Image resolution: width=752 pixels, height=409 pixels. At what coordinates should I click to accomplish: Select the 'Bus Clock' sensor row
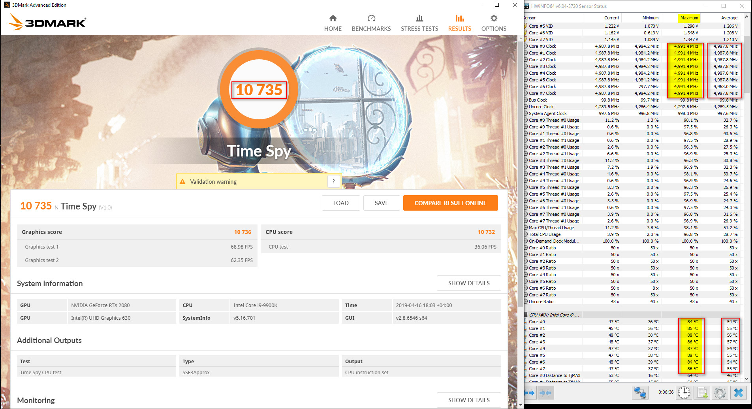click(x=632, y=100)
